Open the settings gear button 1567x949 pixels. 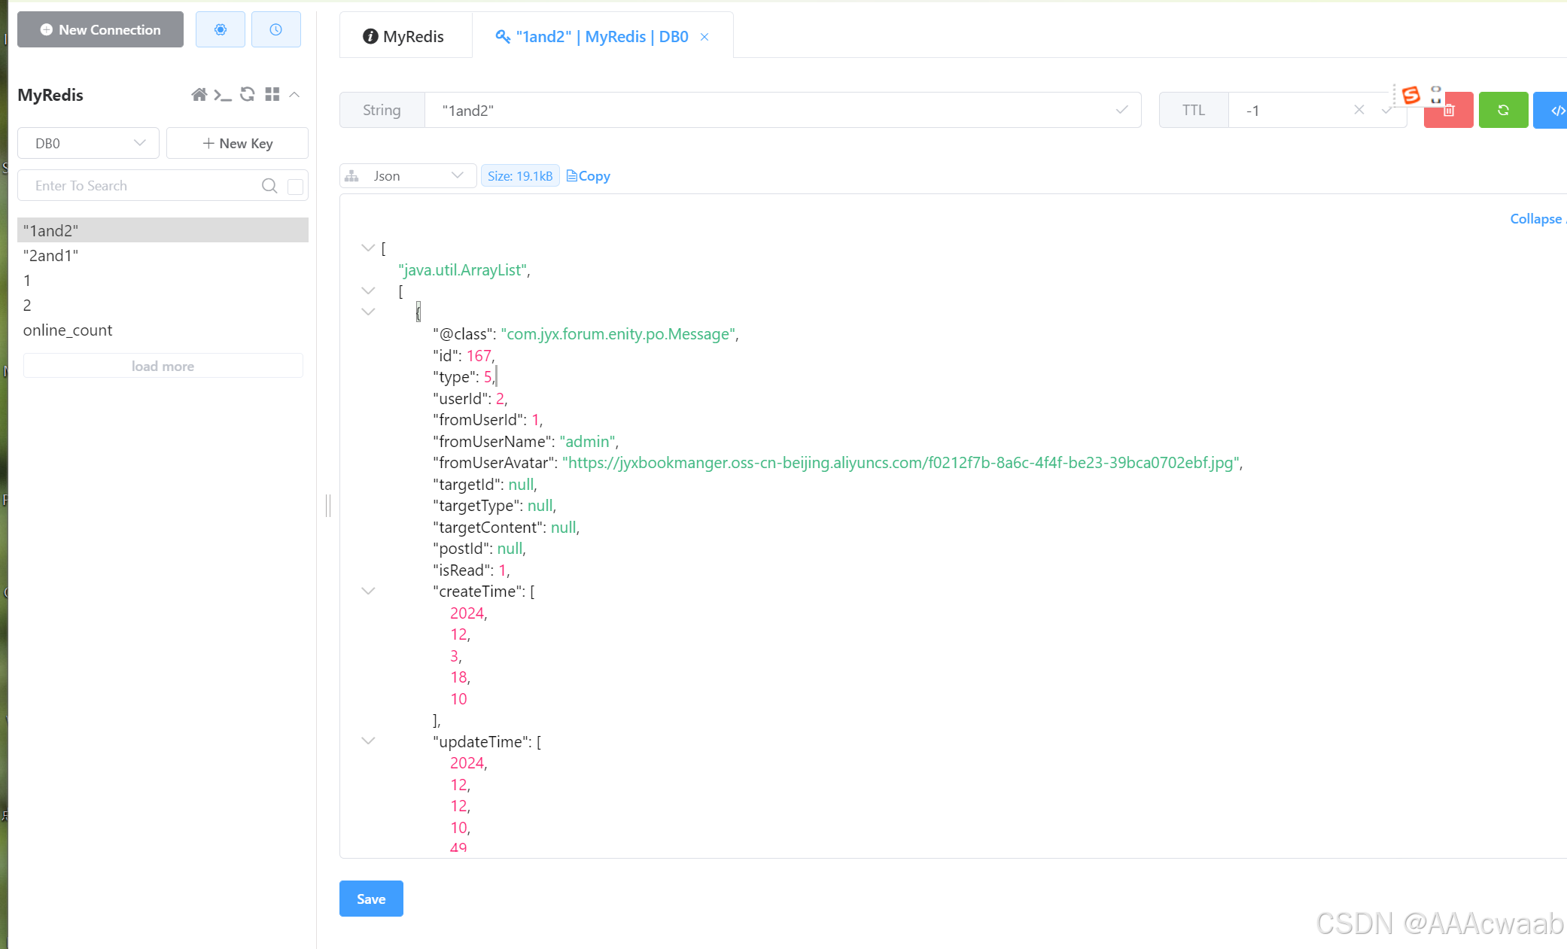[x=220, y=29]
